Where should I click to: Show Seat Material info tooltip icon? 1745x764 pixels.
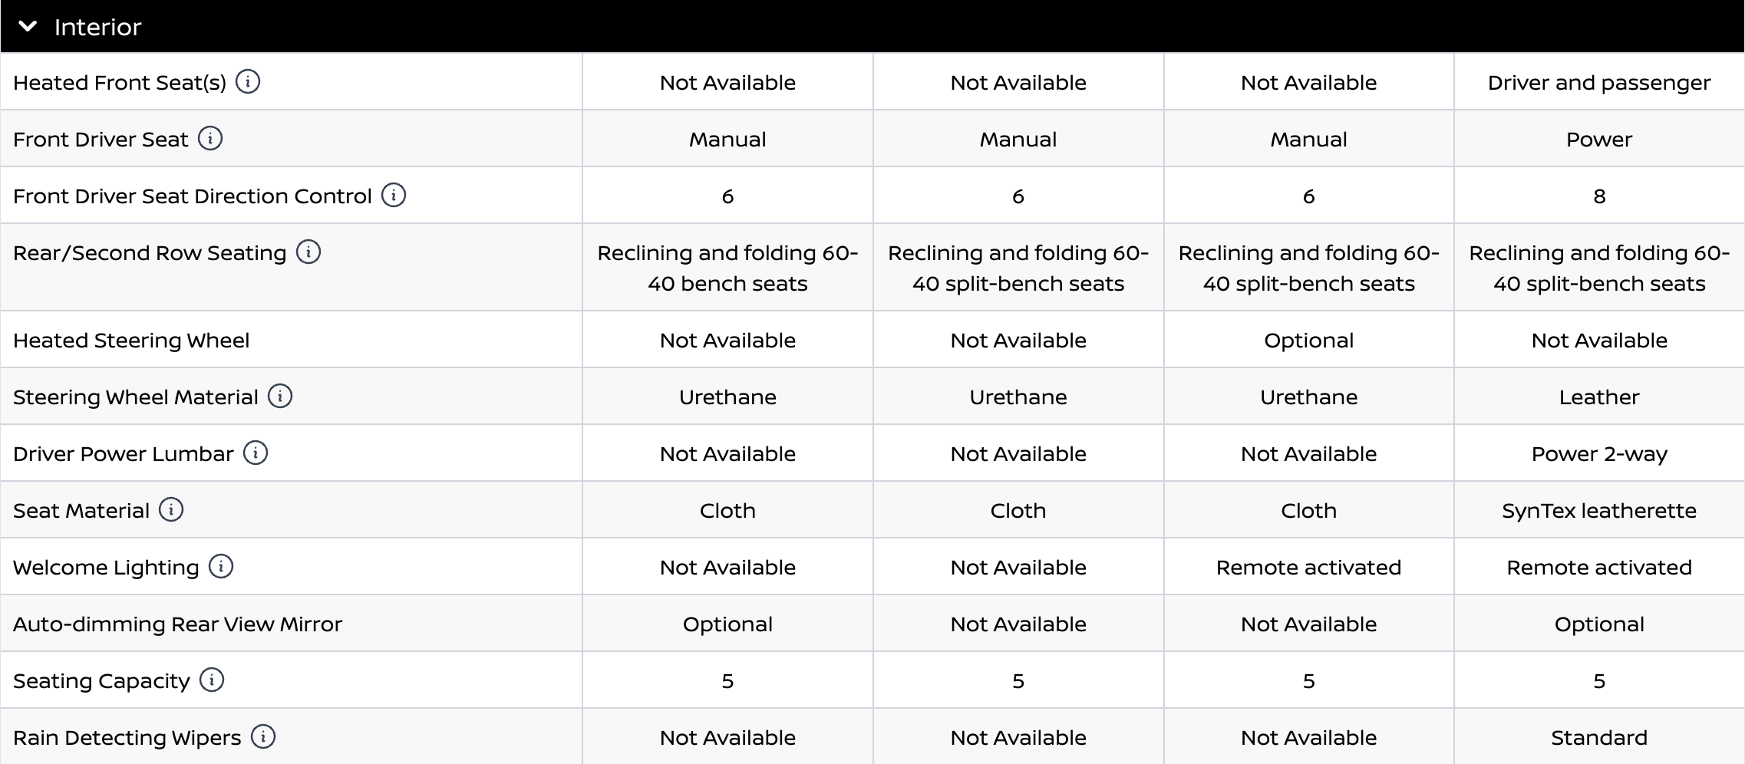[171, 509]
